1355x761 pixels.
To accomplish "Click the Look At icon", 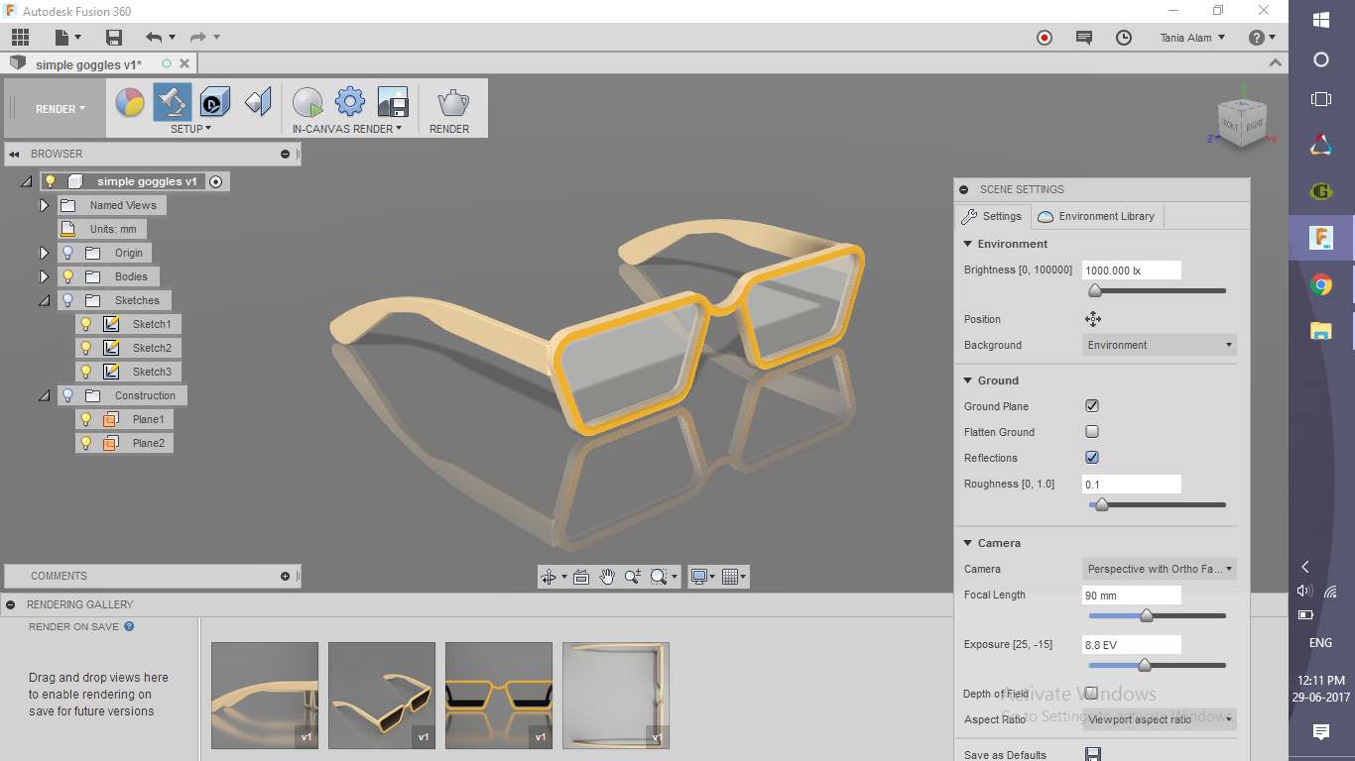I will [x=581, y=577].
